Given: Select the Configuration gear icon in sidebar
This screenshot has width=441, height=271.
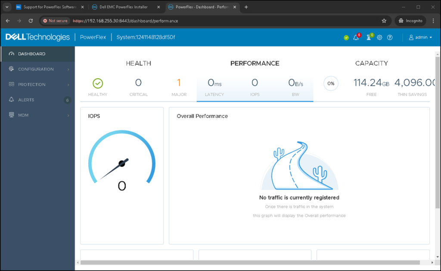Looking at the screenshot, I should [11, 69].
